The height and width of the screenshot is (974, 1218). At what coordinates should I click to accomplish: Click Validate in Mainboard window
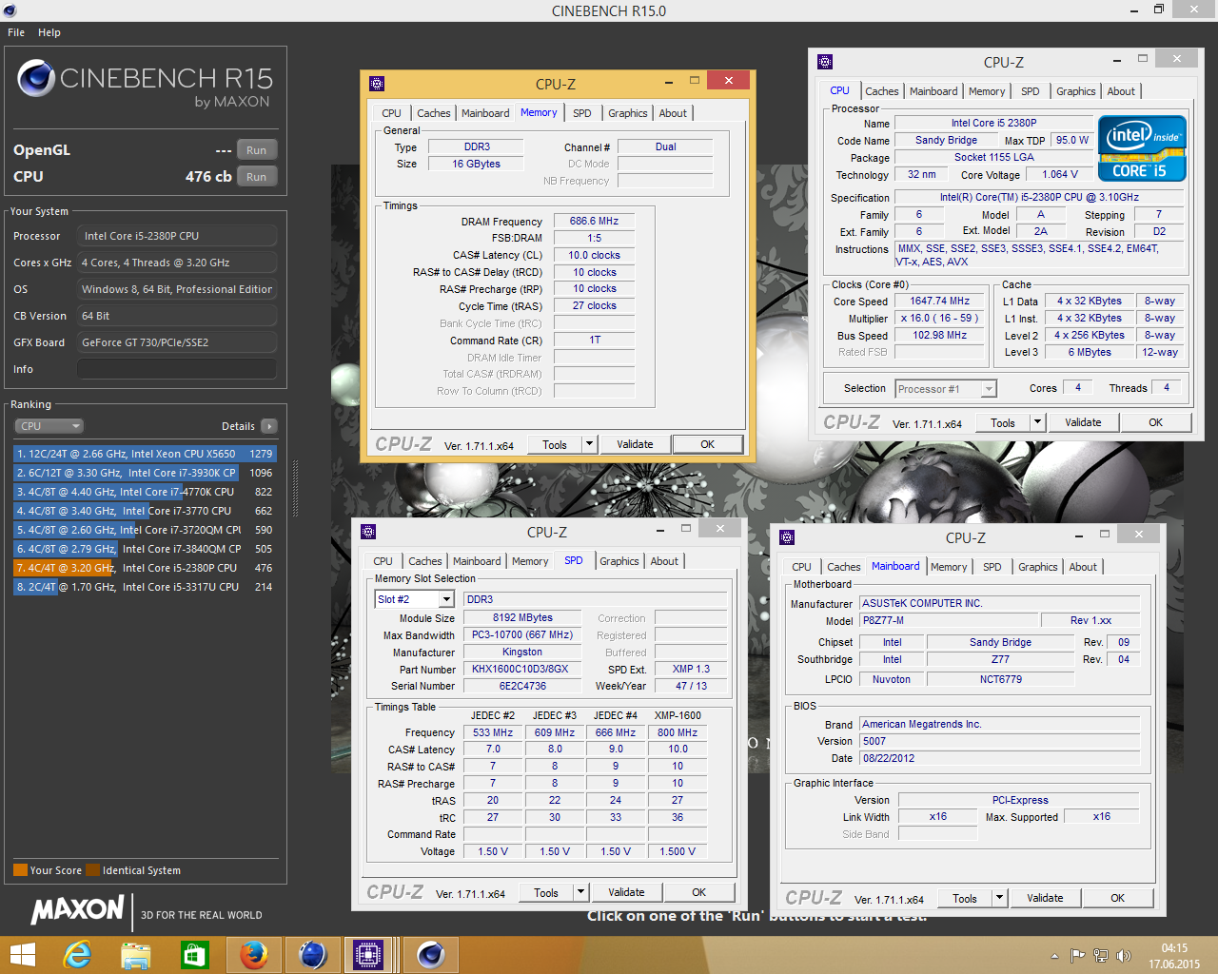click(1045, 898)
